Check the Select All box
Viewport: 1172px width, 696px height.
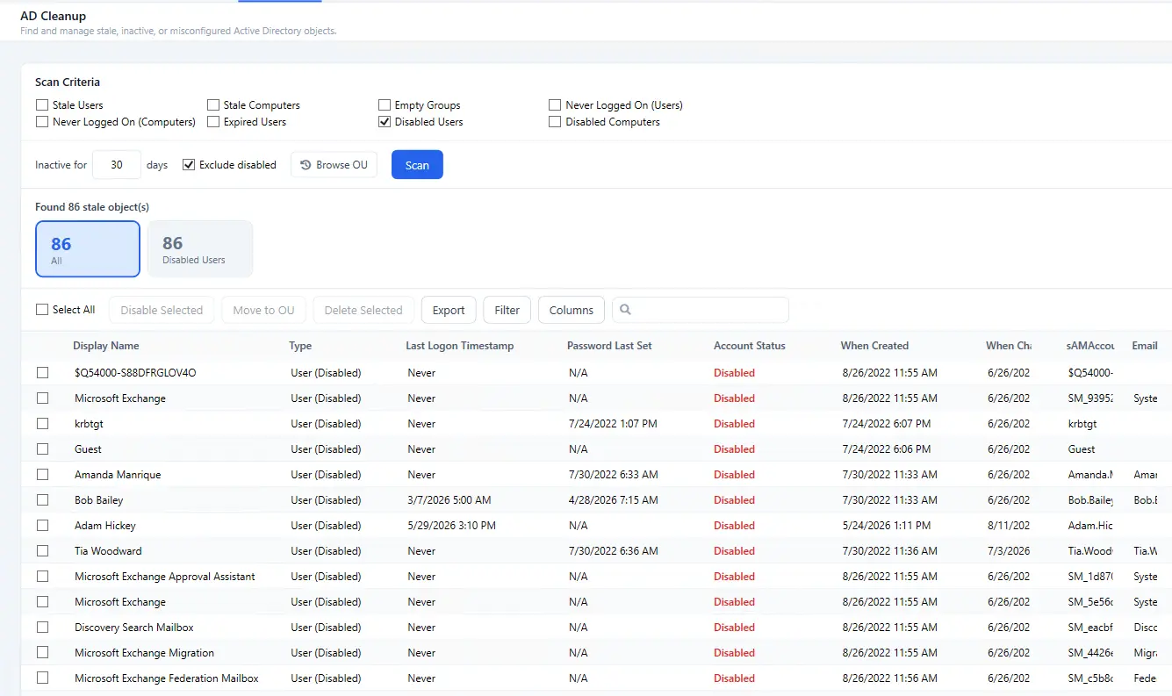[x=42, y=310]
